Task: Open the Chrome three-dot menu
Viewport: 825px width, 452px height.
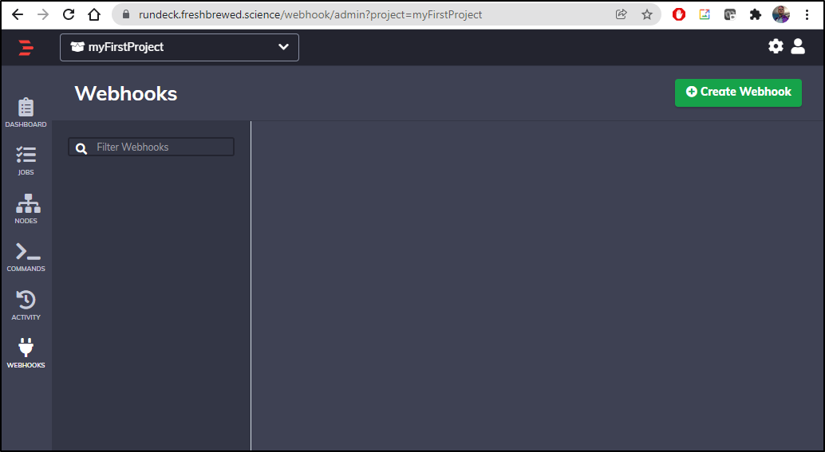Action: point(807,14)
